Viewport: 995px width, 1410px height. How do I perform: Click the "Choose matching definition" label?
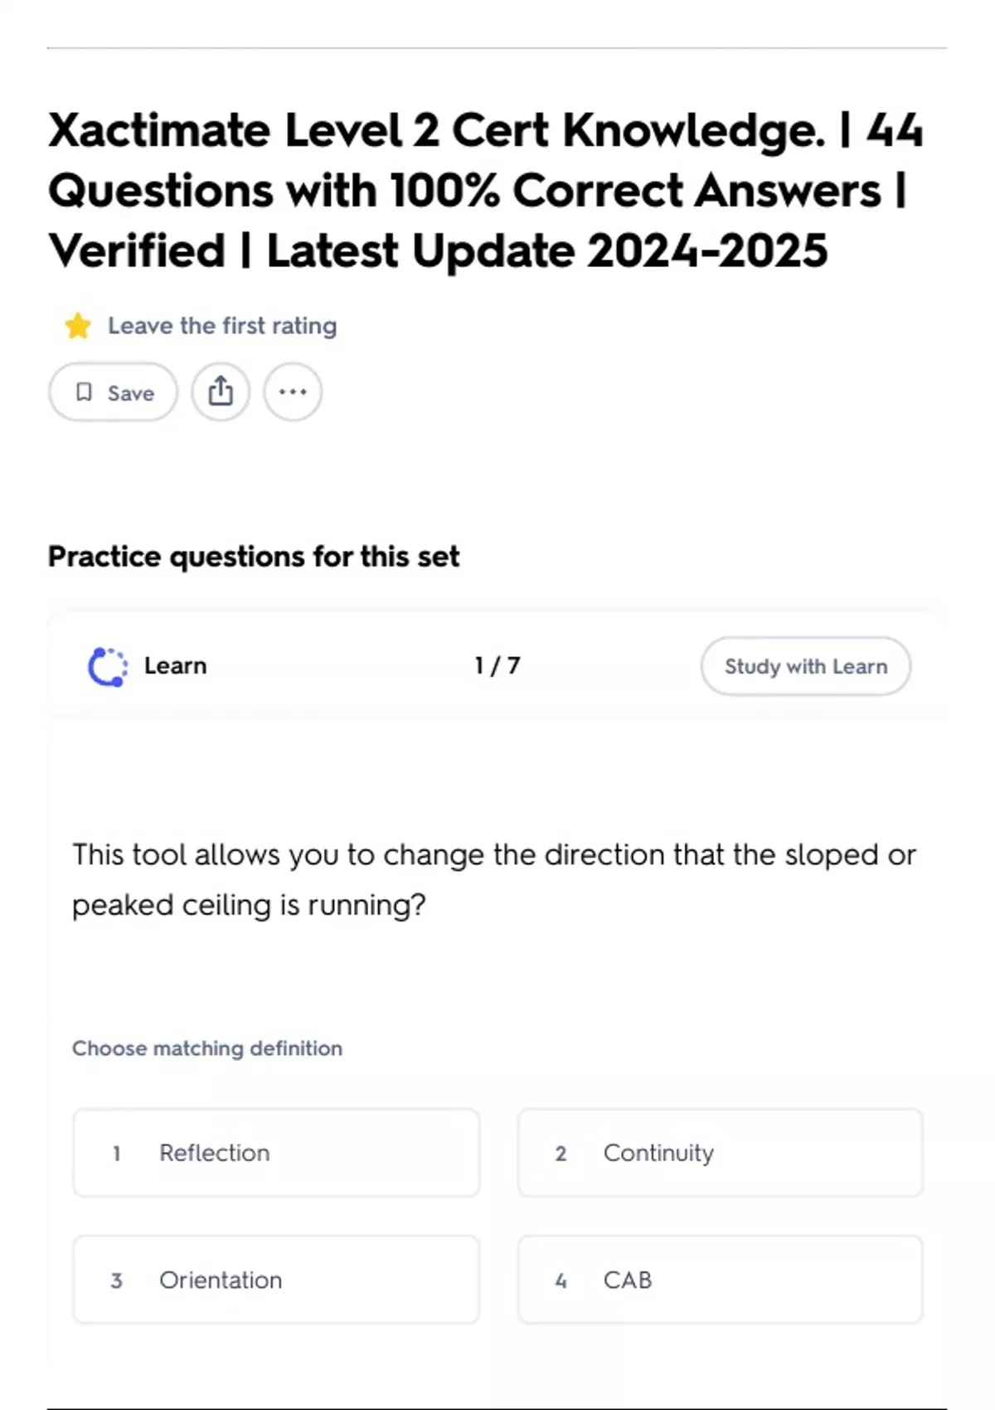(207, 1048)
